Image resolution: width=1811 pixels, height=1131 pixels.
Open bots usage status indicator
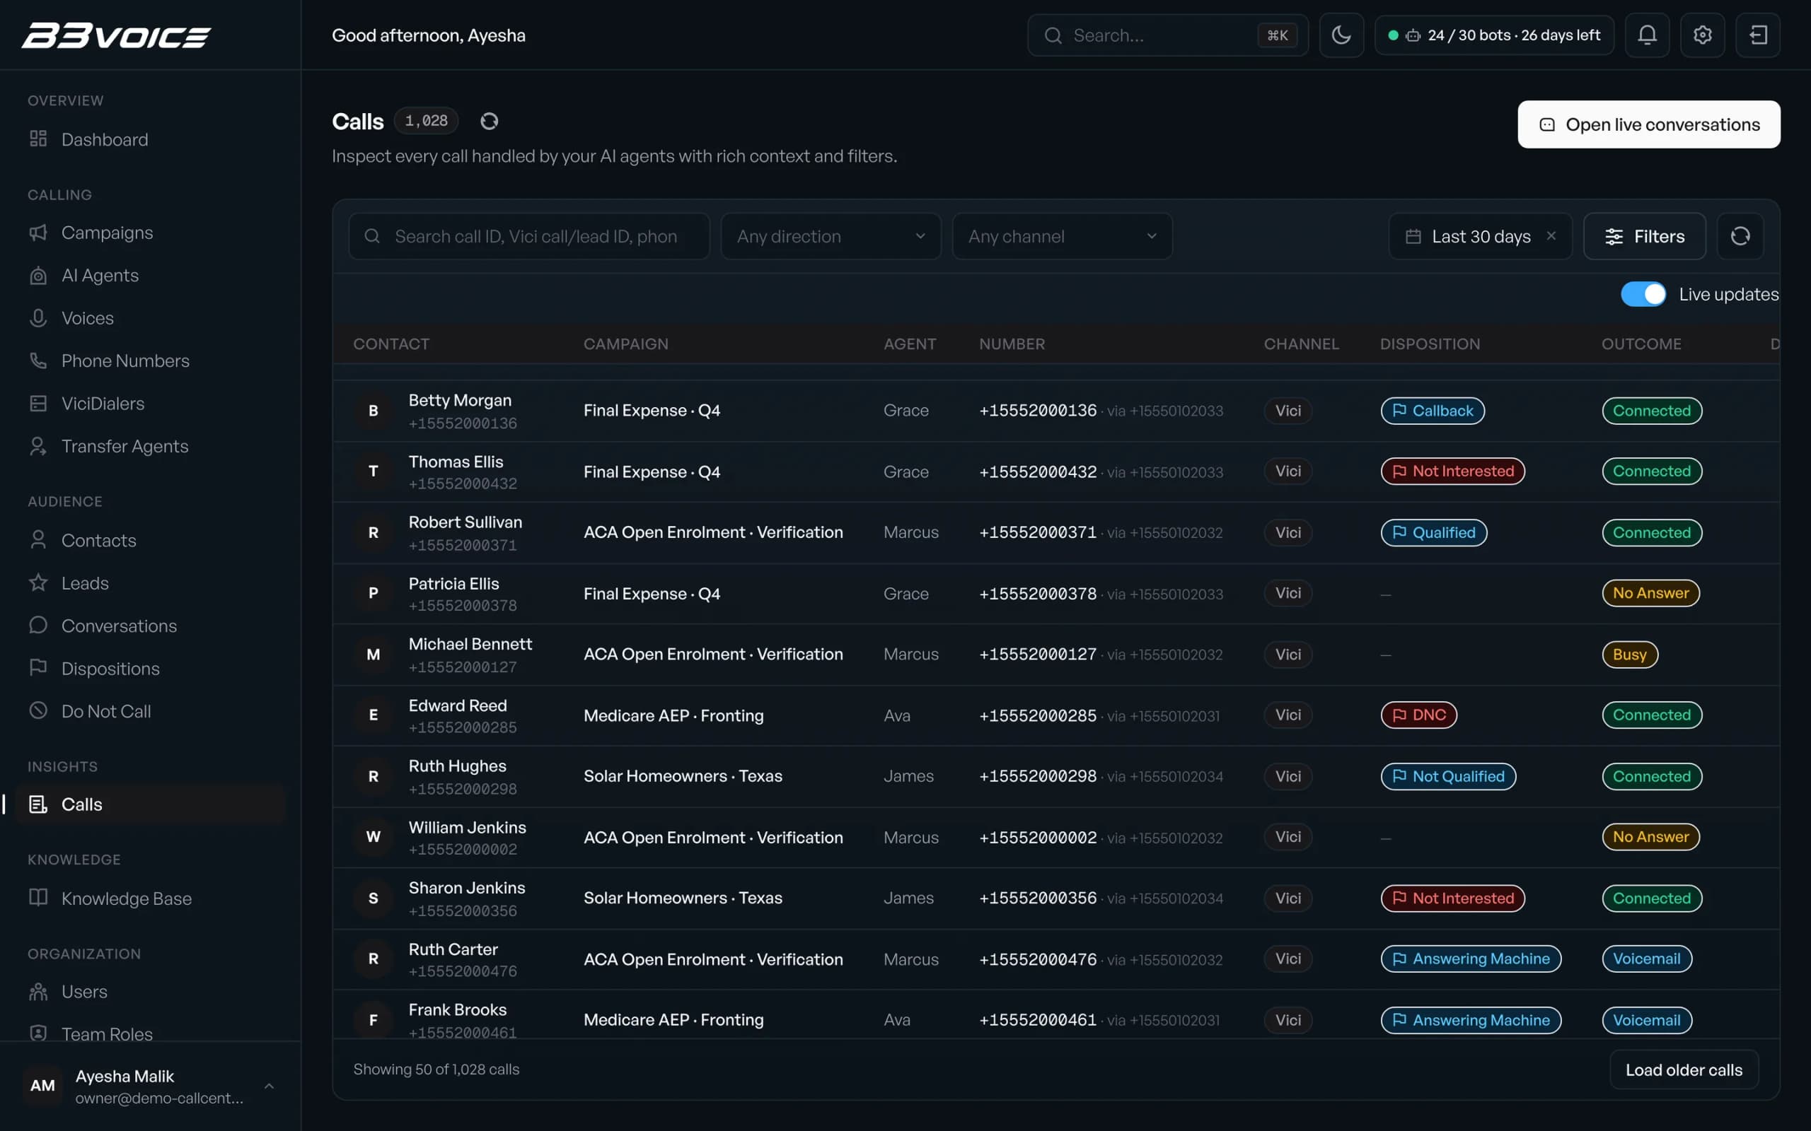coord(1493,35)
